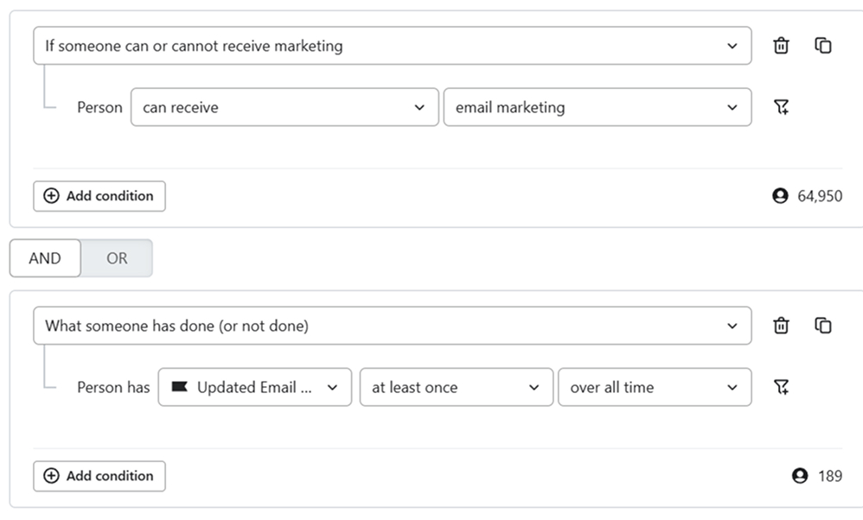The width and height of the screenshot is (863, 520).
Task: Open the 'over all time' timeframe dropdown
Action: click(654, 387)
